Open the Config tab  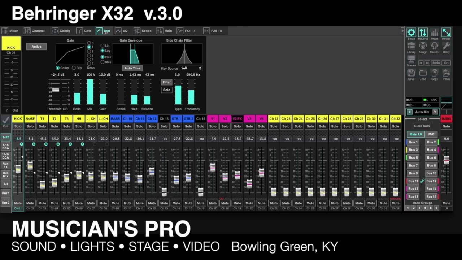point(61,31)
